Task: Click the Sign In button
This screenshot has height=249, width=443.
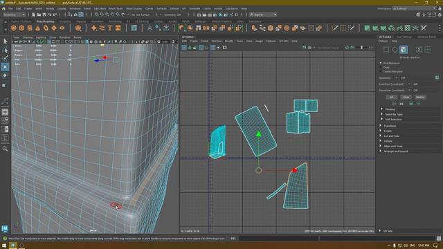Action: click(x=263, y=15)
